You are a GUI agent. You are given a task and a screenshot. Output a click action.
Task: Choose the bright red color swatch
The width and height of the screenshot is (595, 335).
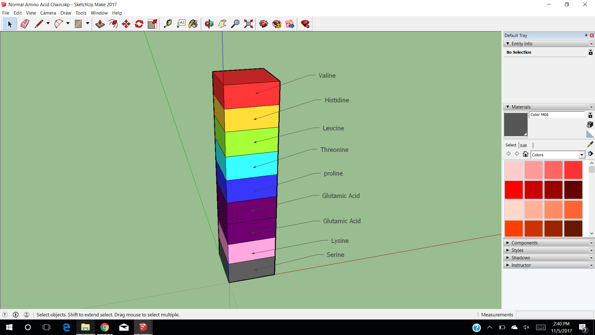[x=513, y=190]
